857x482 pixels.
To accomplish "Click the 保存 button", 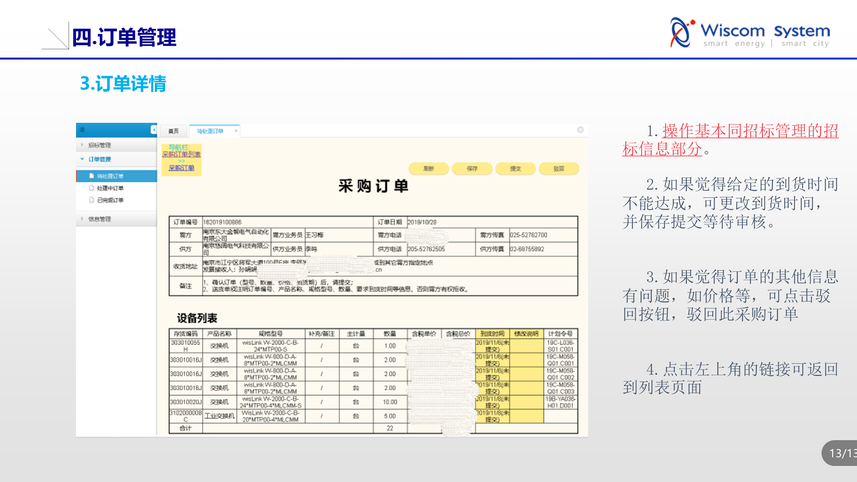I will click(472, 169).
